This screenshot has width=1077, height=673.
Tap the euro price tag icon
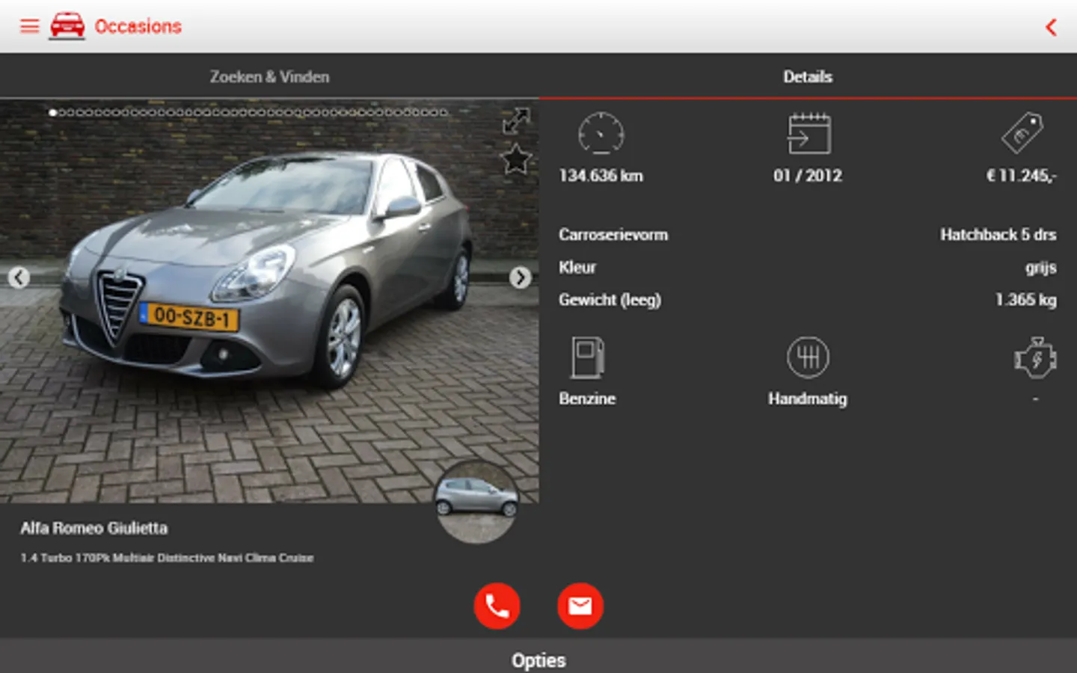(1022, 133)
